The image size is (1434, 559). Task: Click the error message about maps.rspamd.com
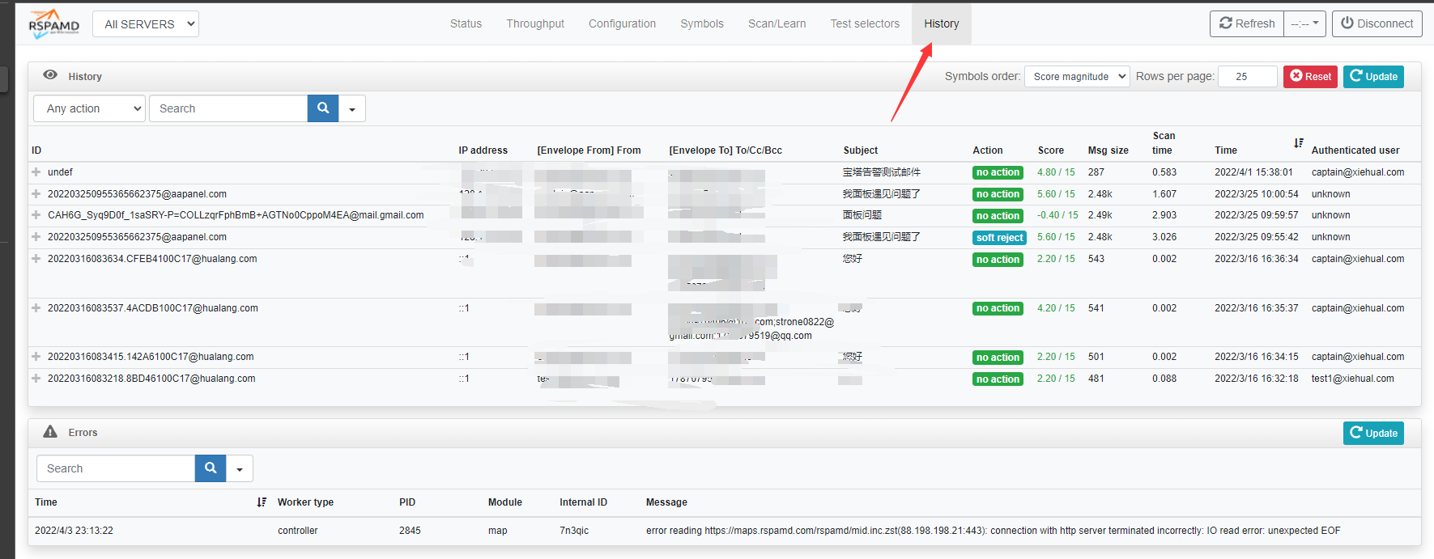(994, 531)
